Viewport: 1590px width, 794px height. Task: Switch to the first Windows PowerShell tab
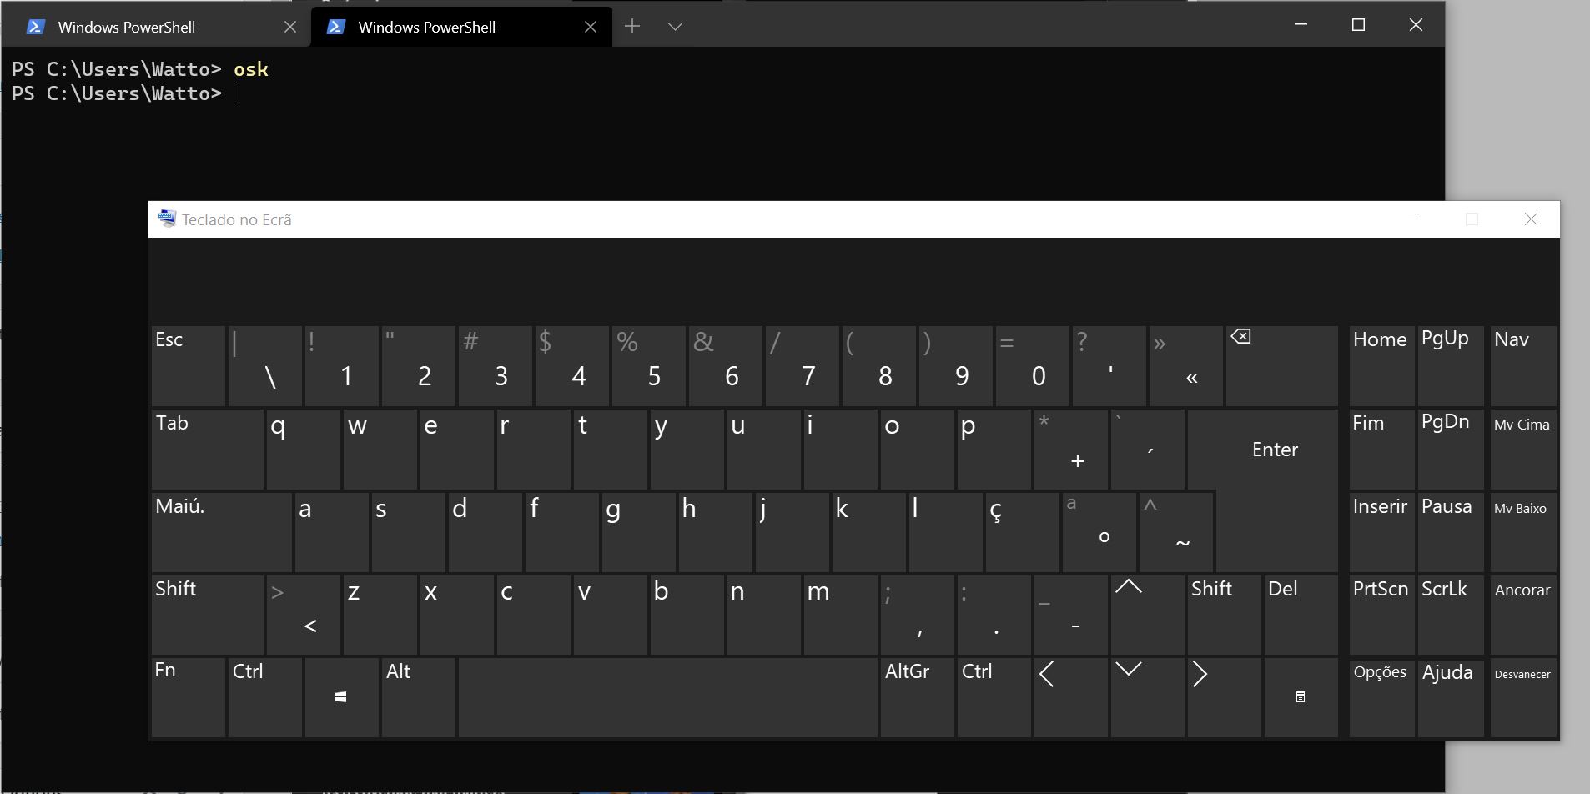pyautogui.click(x=155, y=27)
